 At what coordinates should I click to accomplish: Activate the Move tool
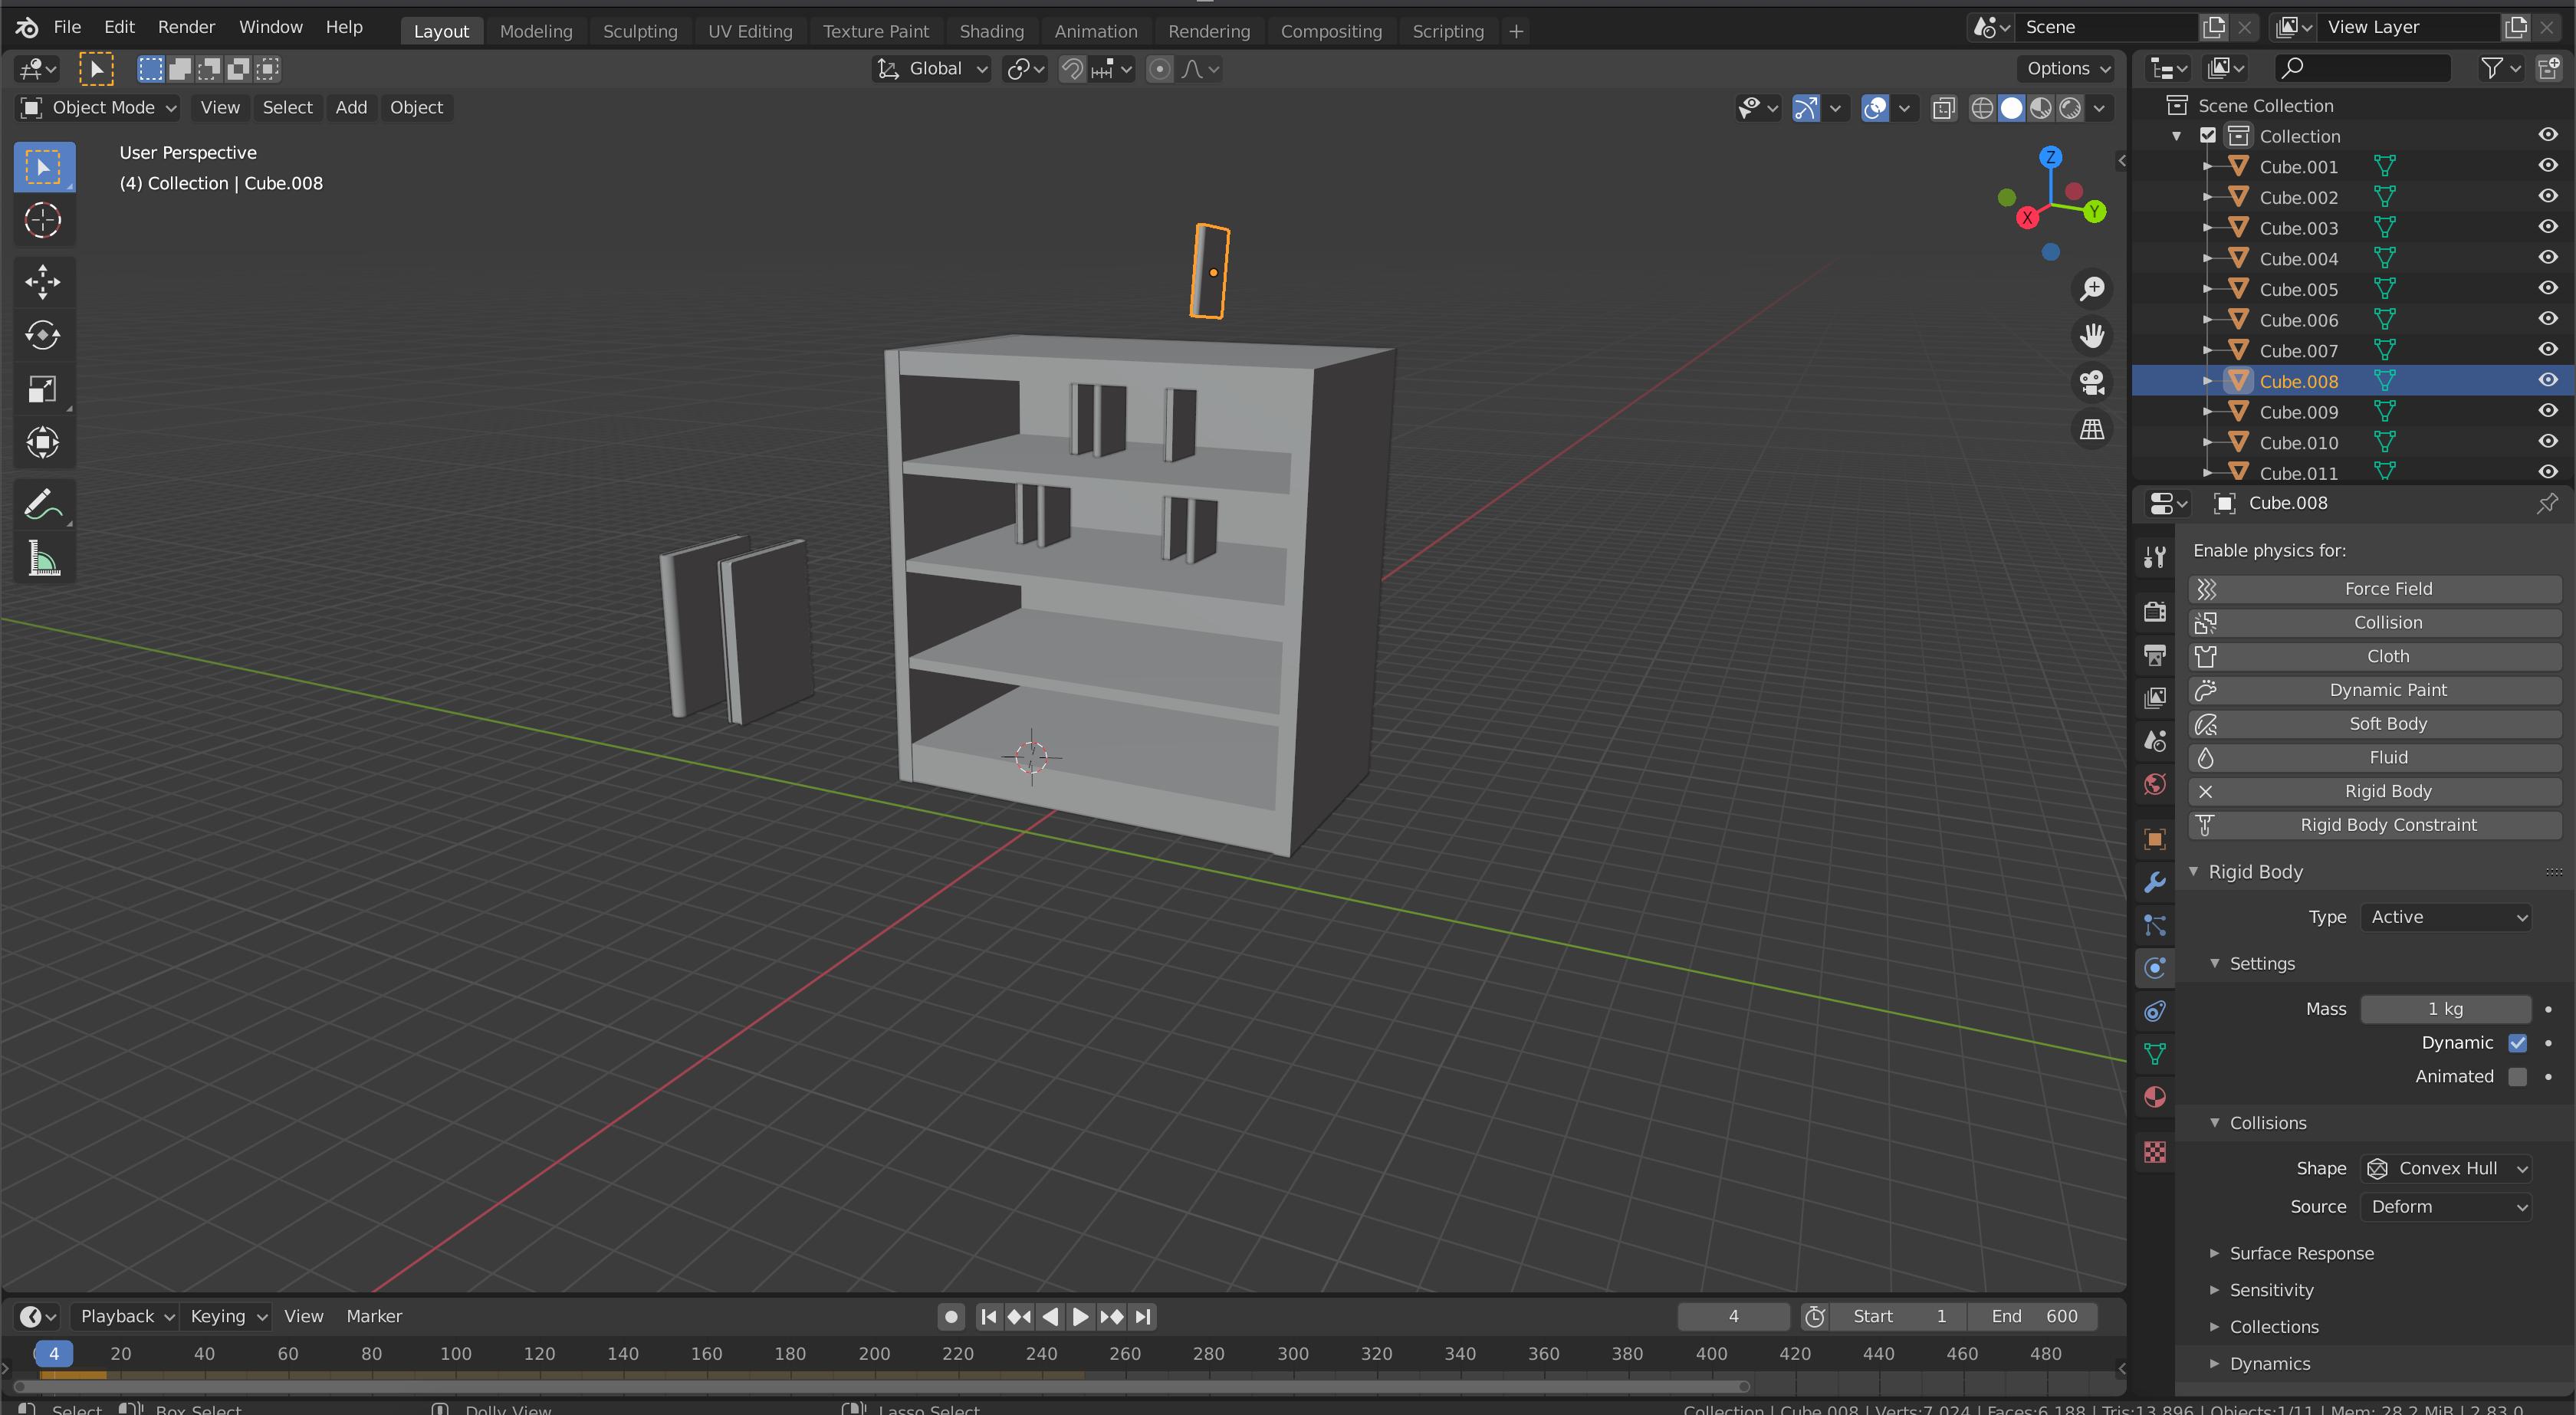click(x=43, y=282)
